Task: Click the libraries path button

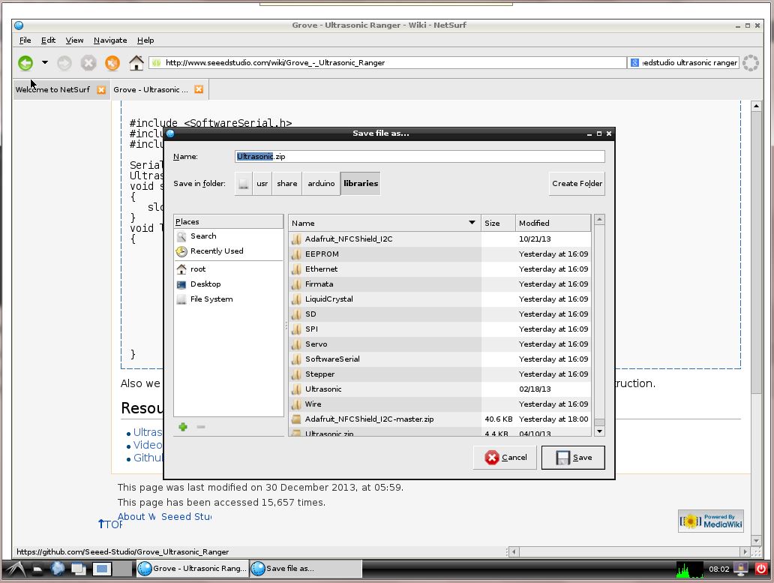Action: tap(361, 184)
